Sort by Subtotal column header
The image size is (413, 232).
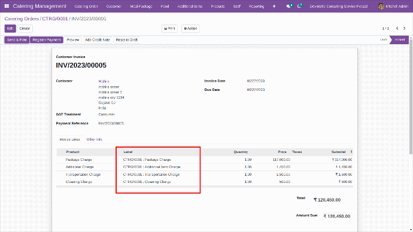pos(338,152)
